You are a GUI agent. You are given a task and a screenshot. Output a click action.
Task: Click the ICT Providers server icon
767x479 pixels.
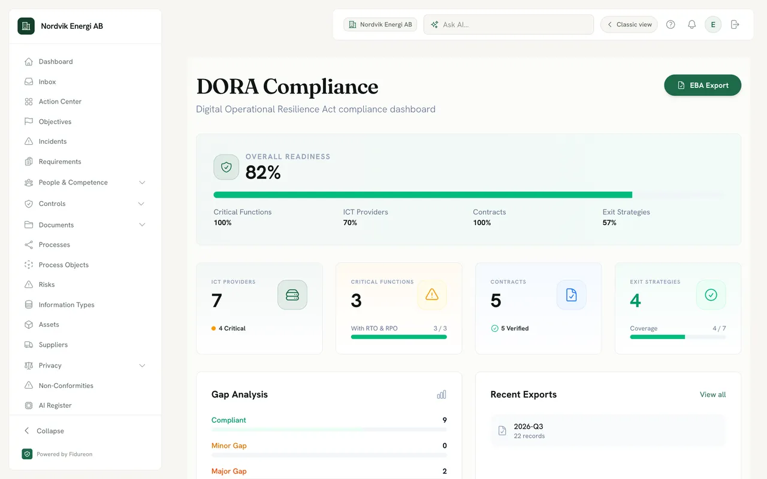pos(292,295)
